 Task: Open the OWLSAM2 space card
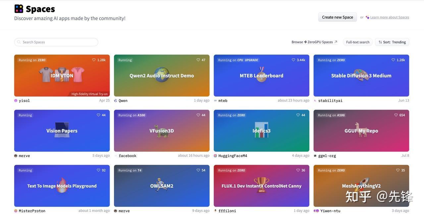click(162, 186)
